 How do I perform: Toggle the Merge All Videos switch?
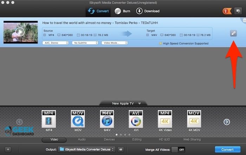[x=178, y=150]
